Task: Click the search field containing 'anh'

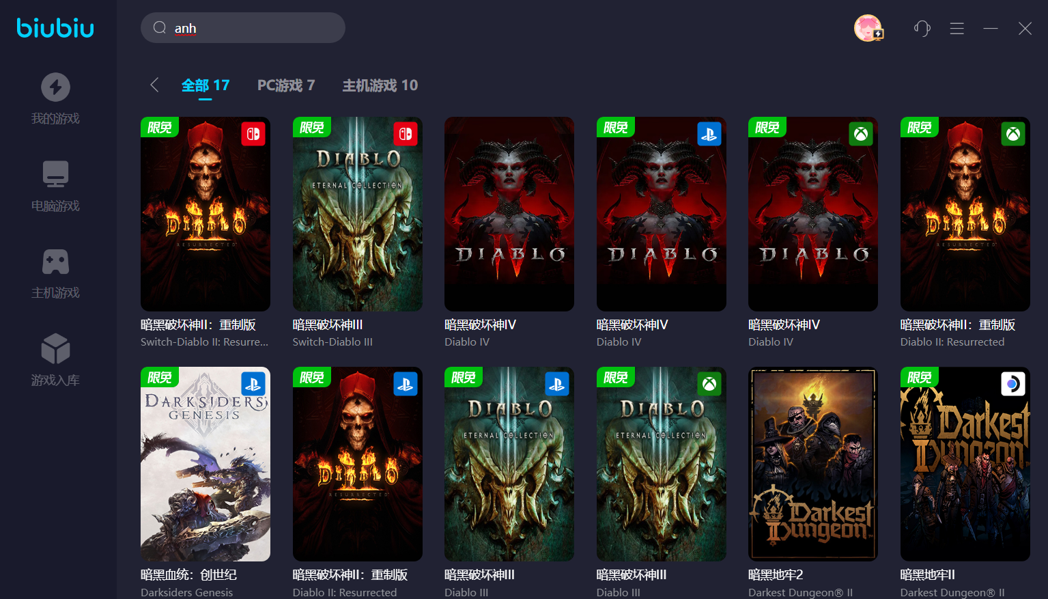Action: click(x=253, y=28)
